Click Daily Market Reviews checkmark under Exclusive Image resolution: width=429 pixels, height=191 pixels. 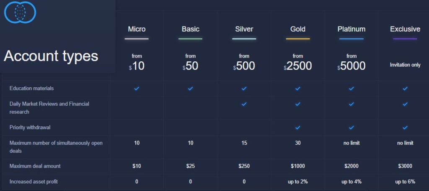tap(405, 104)
